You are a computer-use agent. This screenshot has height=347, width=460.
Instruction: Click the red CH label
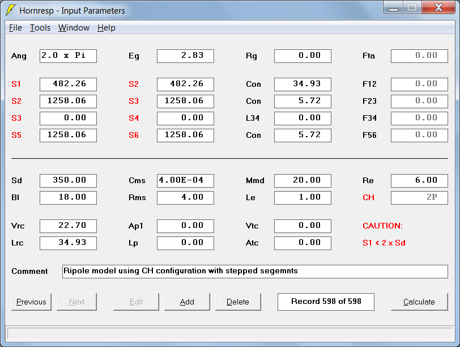(x=368, y=197)
